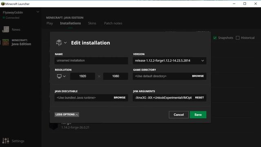Click the News label in sidebar
The height and width of the screenshot is (147, 261).
pyautogui.click(x=16, y=30)
